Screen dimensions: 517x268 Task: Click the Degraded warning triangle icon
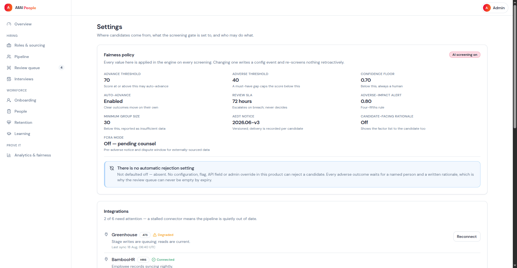point(155,235)
